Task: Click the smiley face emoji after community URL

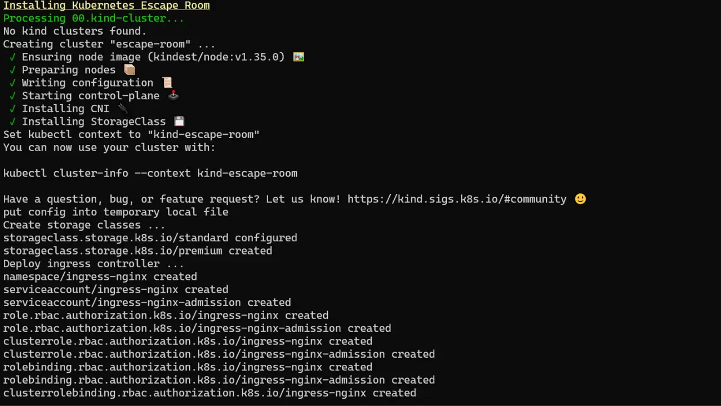Action: coord(580,199)
